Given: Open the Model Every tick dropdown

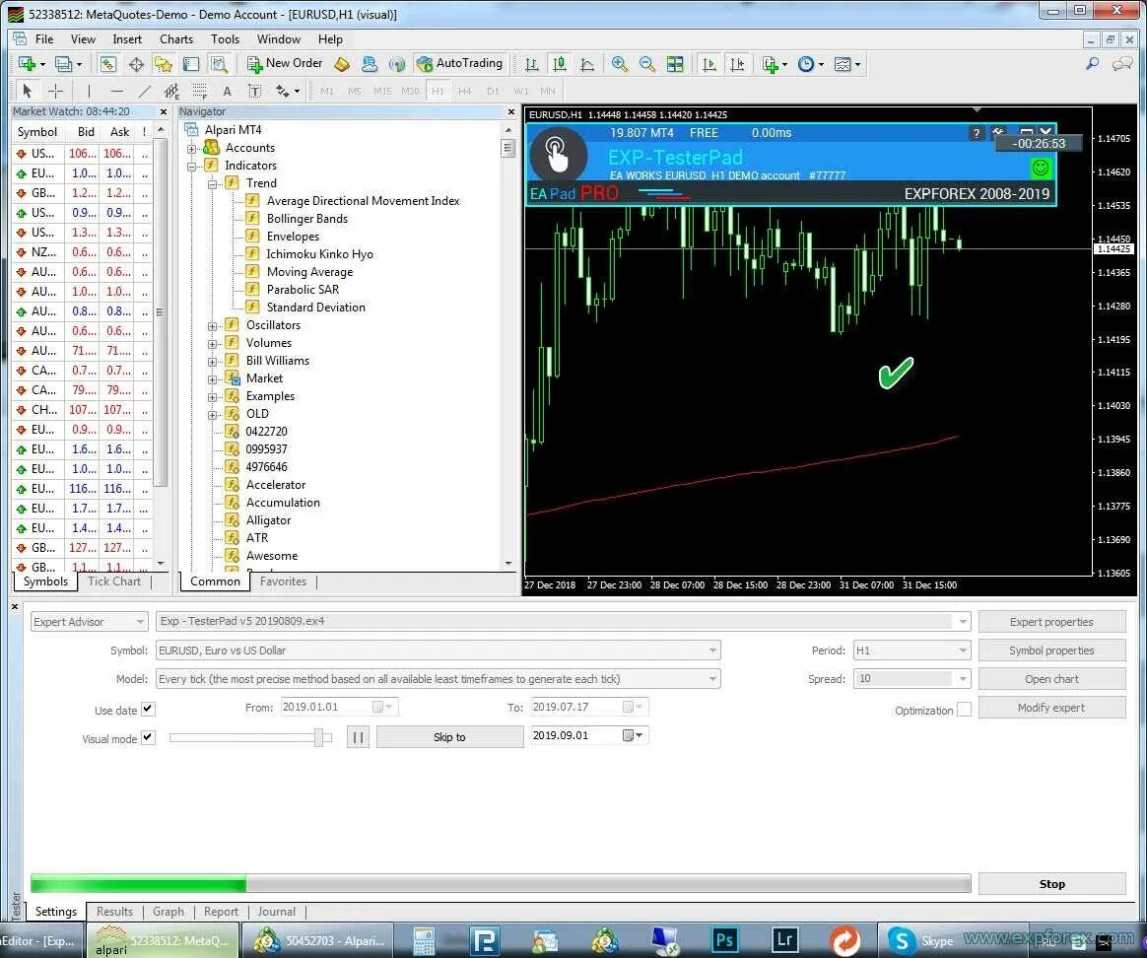Looking at the screenshot, I should 439,678.
